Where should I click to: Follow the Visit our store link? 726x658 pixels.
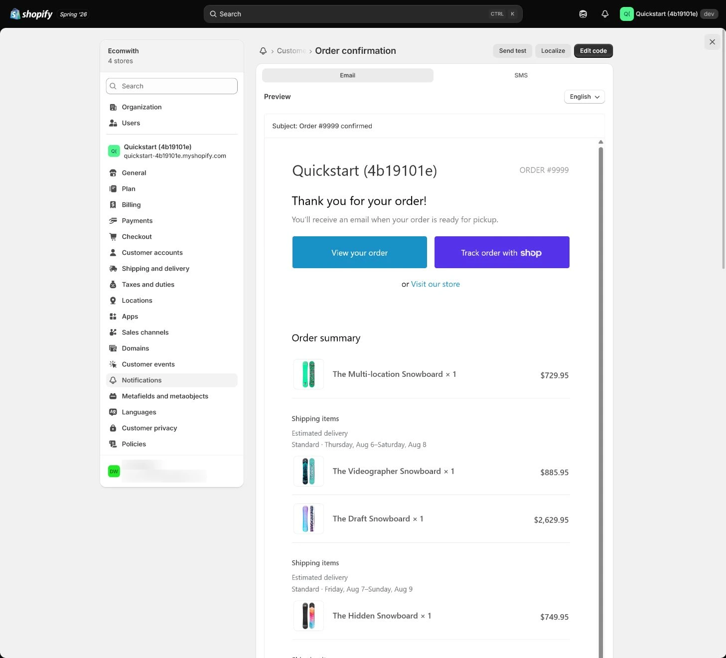click(436, 284)
